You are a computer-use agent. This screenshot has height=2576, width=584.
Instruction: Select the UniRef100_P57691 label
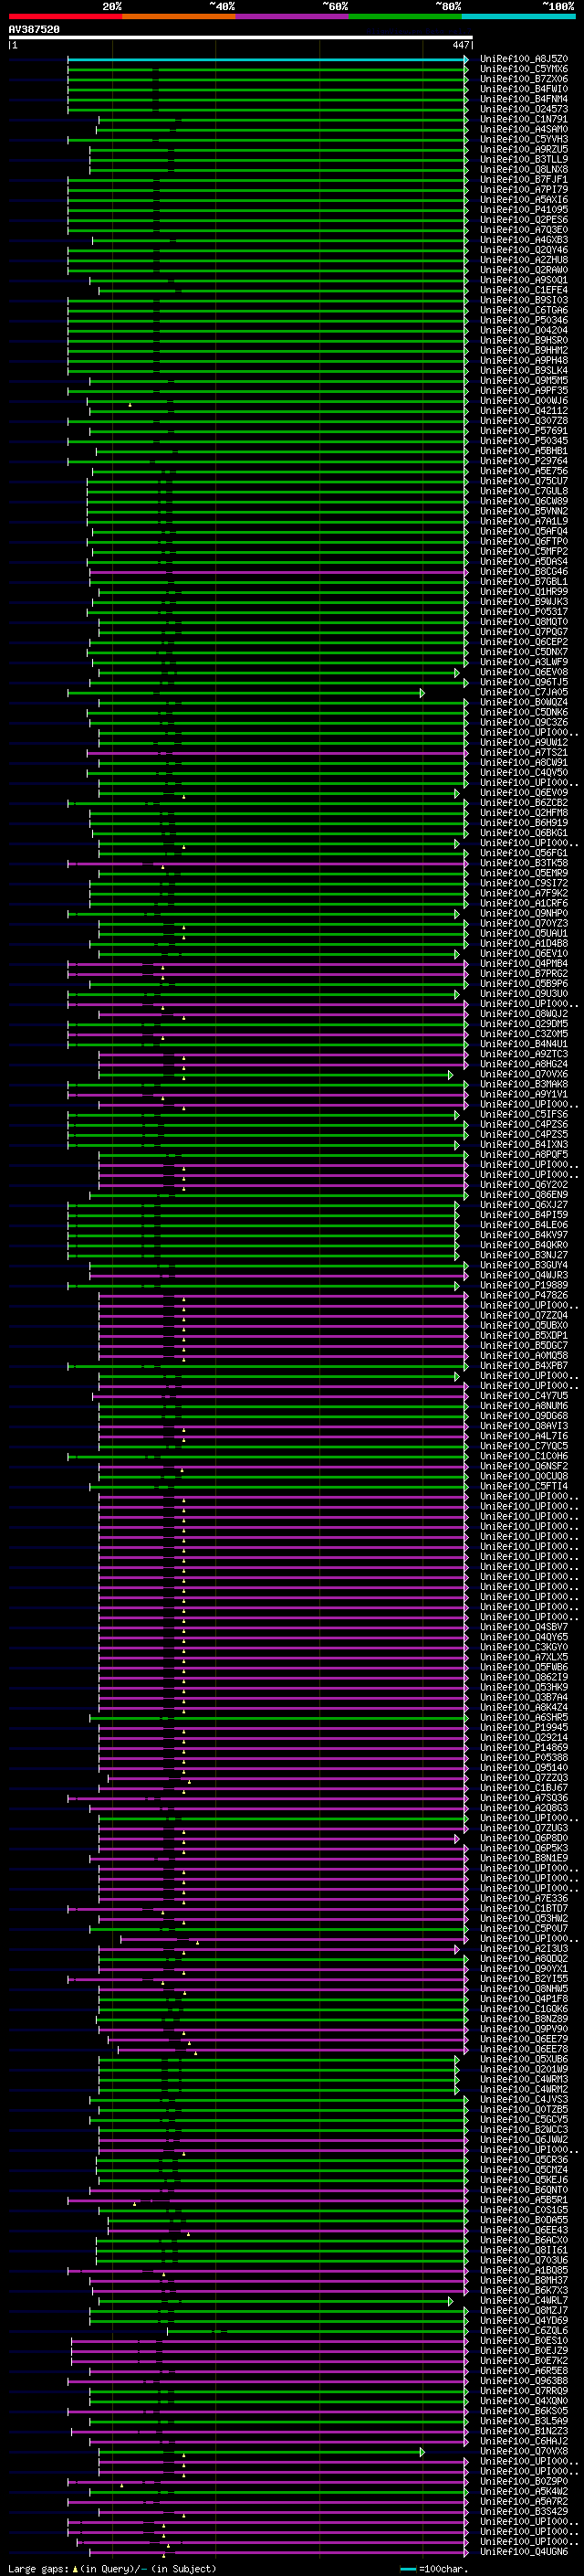pos(524,431)
